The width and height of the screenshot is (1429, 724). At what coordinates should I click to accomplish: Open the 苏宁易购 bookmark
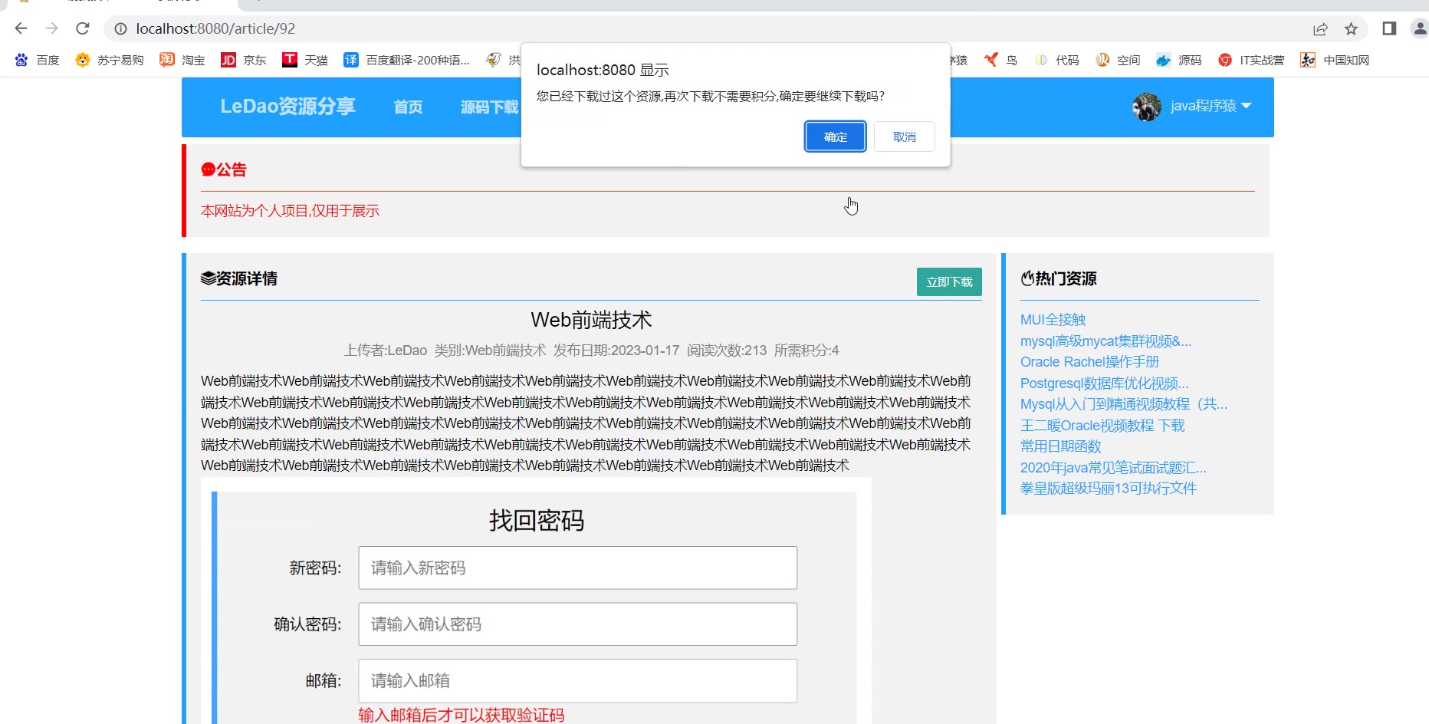110,60
